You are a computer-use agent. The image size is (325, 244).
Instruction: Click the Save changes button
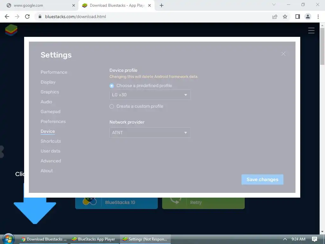click(262, 180)
